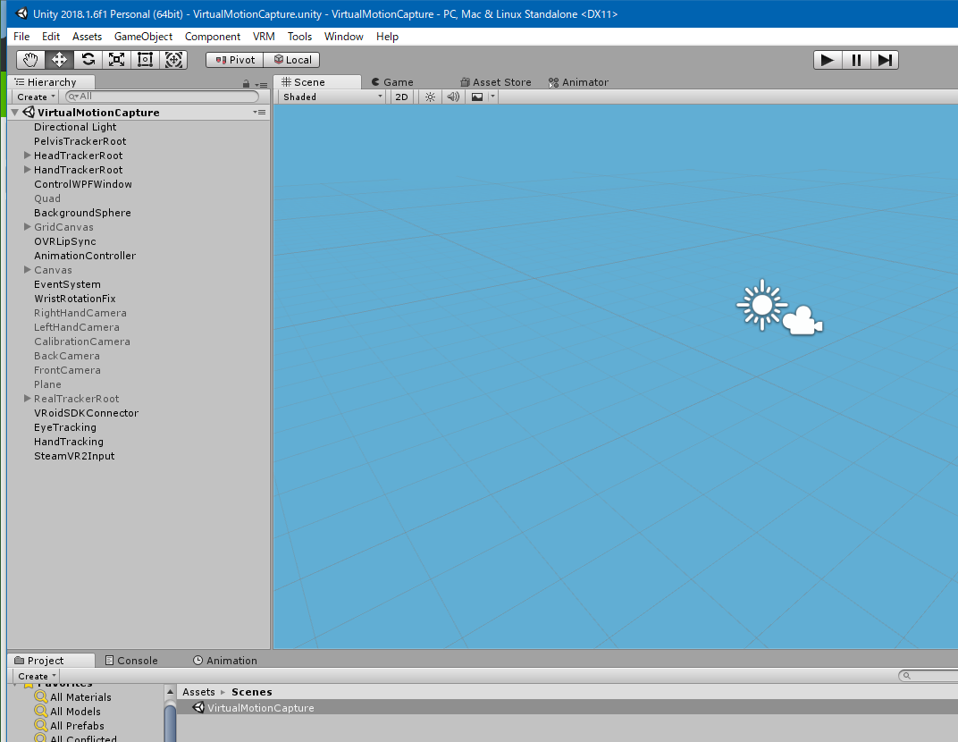Select WristRotationFix object

coord(139,299)
